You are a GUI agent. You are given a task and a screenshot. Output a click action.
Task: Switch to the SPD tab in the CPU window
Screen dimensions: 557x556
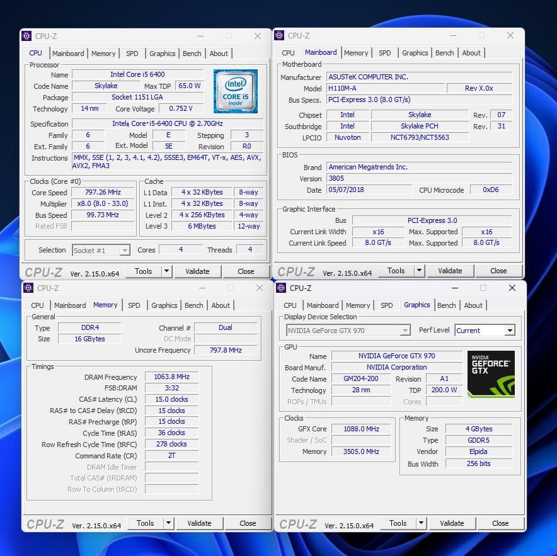pyautogui.click(x=132, y=54)
